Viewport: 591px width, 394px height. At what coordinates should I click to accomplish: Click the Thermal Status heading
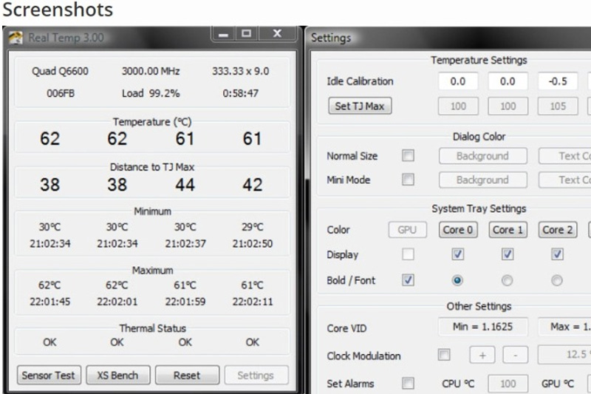click(x=153, y=328)
